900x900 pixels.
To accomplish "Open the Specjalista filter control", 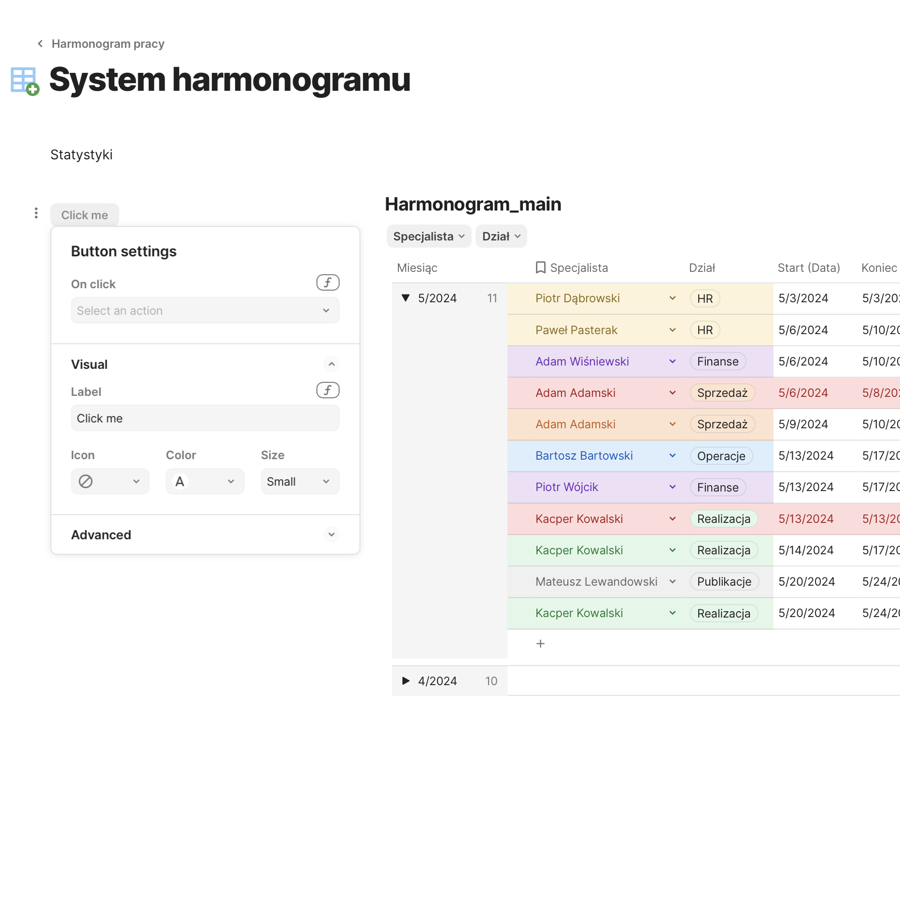I will click(428, 236).
